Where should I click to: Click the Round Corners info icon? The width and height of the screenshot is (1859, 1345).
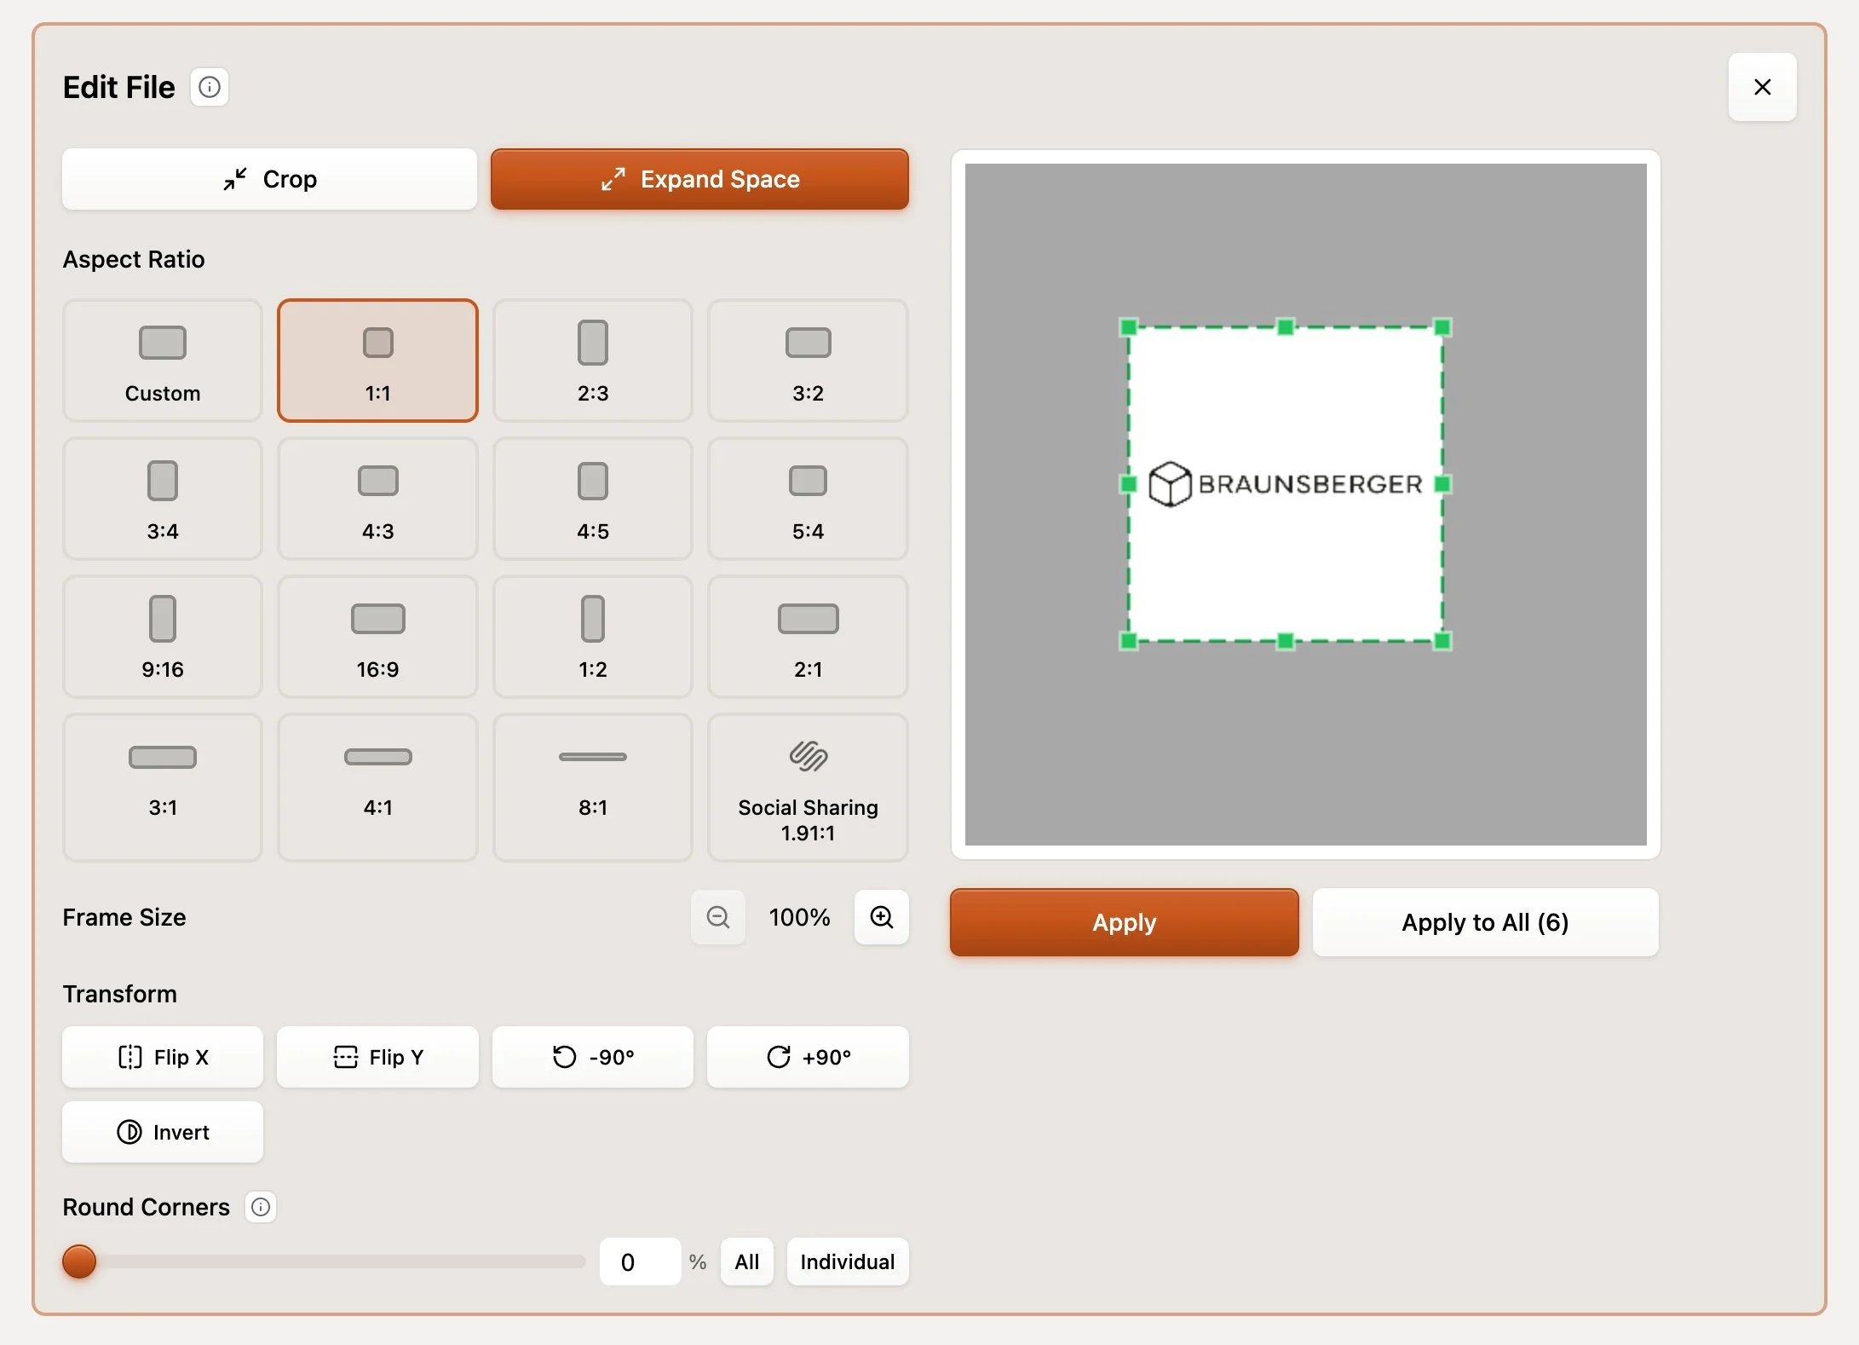point(261,1207)
